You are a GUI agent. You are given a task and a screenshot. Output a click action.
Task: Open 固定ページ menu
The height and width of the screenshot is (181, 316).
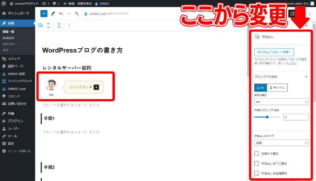(x=18, y=66)
